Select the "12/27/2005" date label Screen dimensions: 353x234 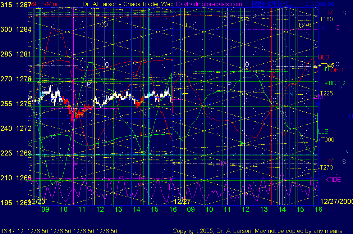pos(336,201)
